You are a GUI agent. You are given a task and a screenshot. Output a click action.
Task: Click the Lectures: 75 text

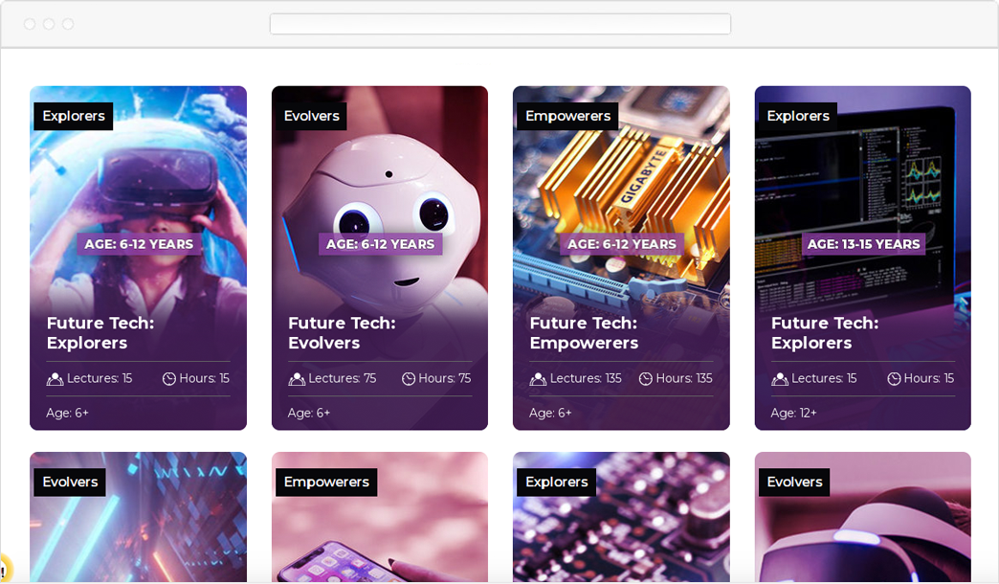coord(343,379)
